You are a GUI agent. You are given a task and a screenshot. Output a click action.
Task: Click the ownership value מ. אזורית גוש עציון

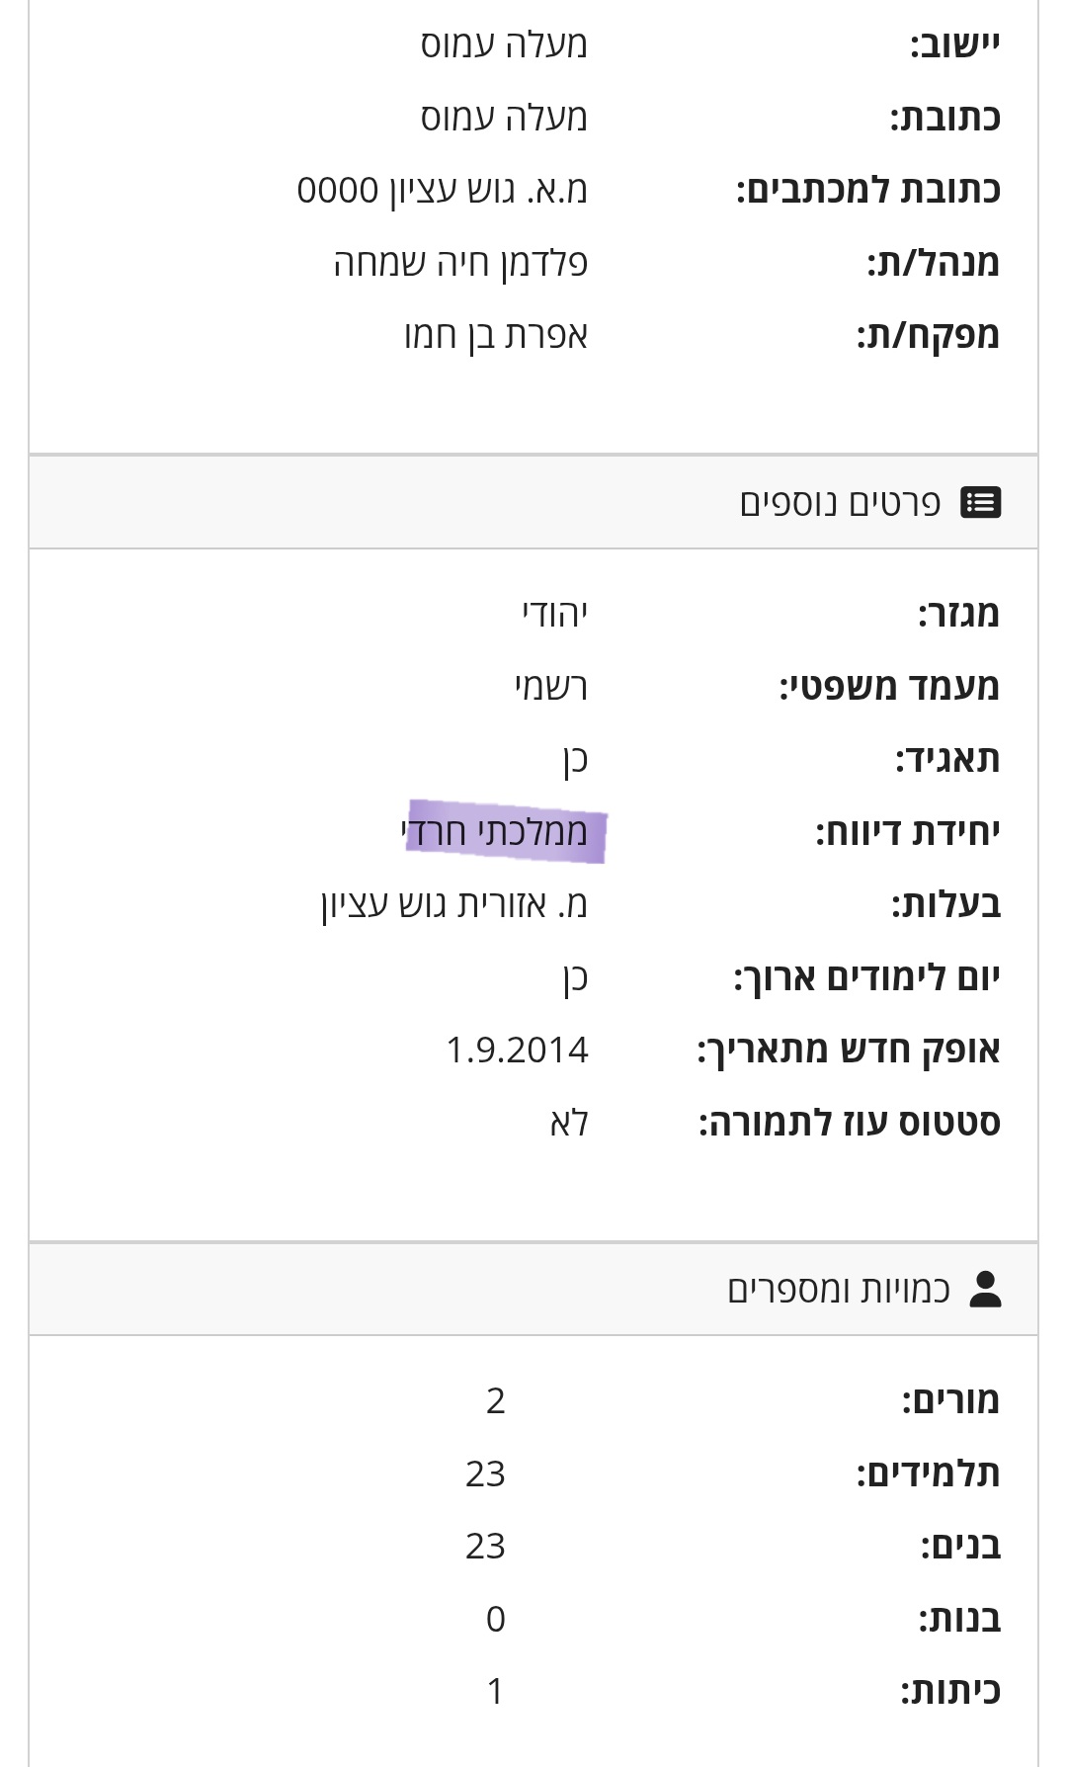tap(453, 905)
